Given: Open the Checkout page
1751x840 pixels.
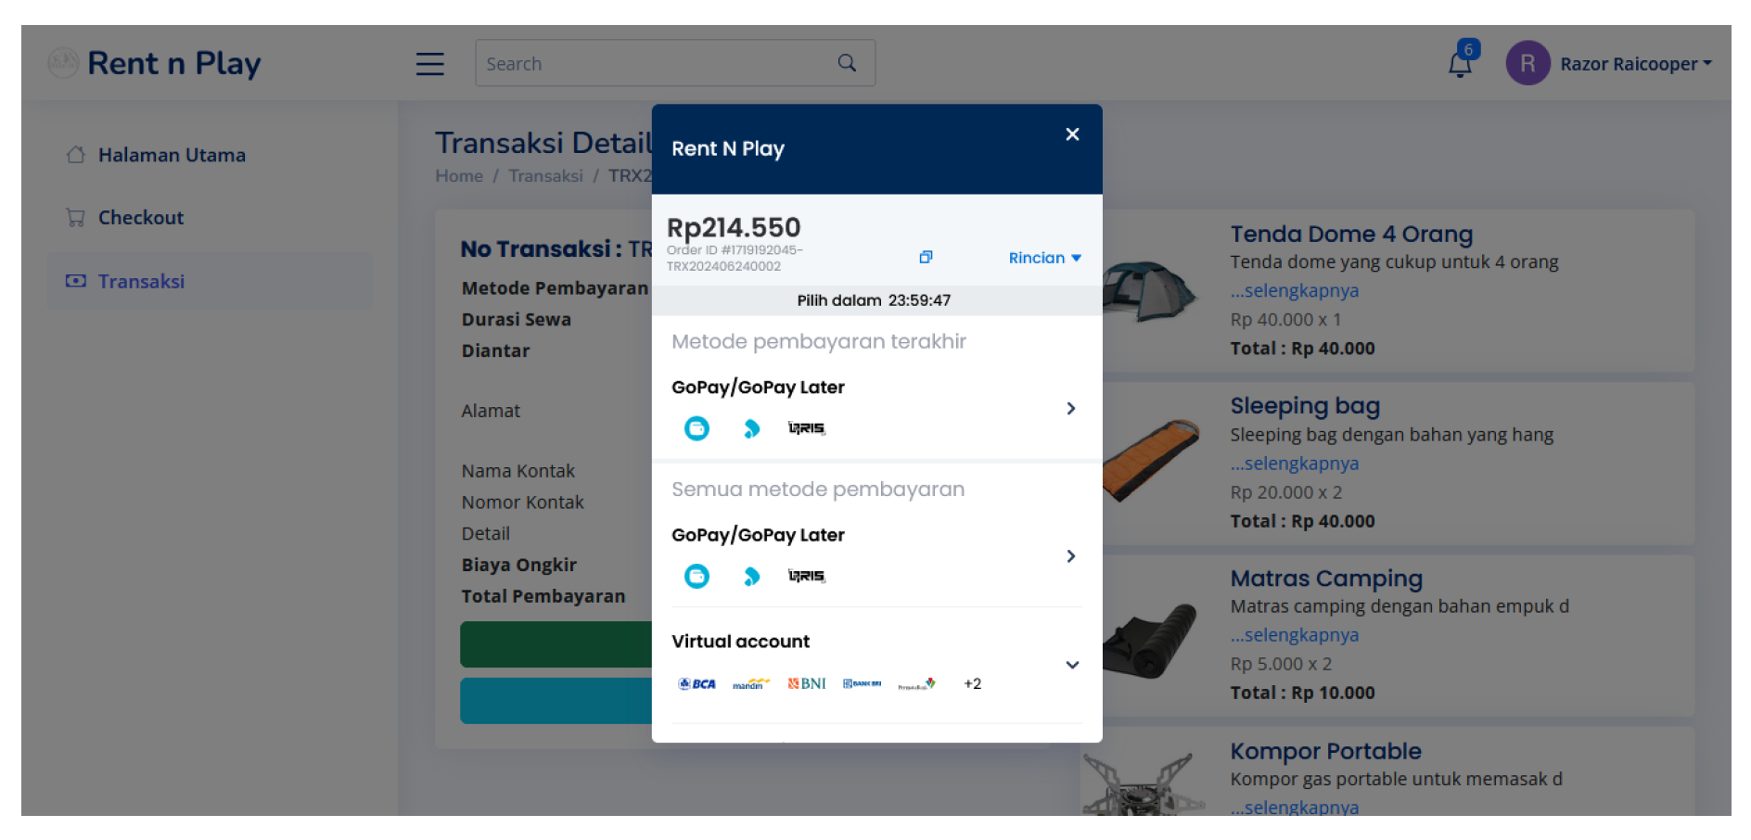Looking at the screenshot, I should [140, 217].
